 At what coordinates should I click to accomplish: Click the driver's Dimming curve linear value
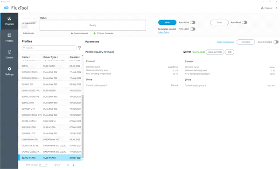click(x=272, y=67)
